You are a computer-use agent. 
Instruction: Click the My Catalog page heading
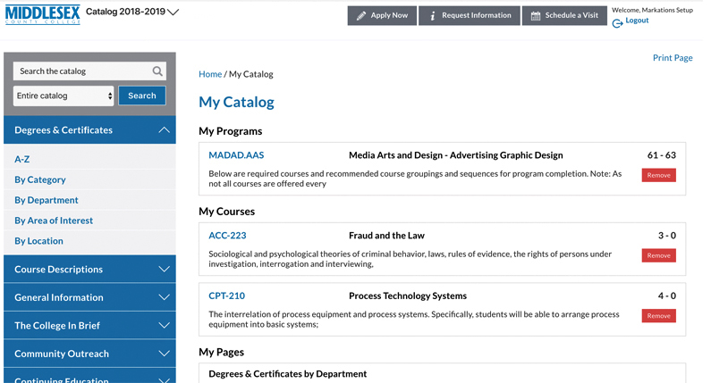point(236,103)
